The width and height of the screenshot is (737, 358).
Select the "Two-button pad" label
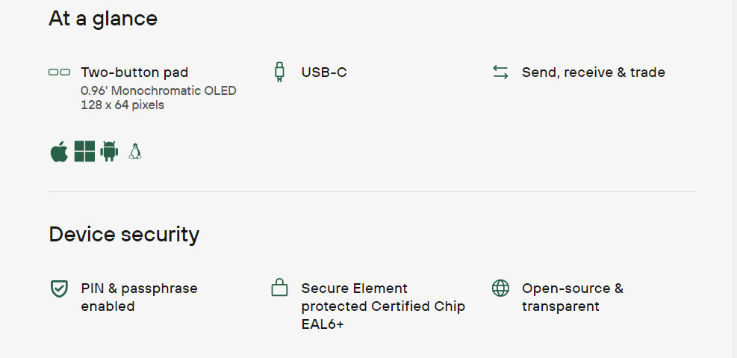pyautogui.click(x=134, y=72)
